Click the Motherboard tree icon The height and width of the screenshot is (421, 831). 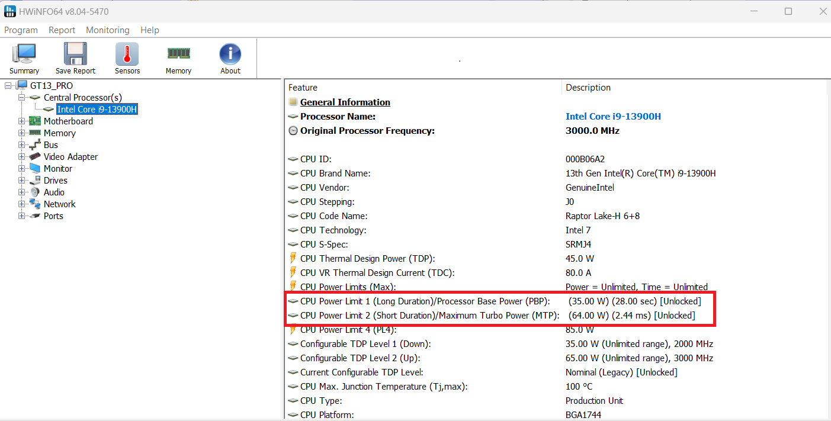(x=35, y=121)
